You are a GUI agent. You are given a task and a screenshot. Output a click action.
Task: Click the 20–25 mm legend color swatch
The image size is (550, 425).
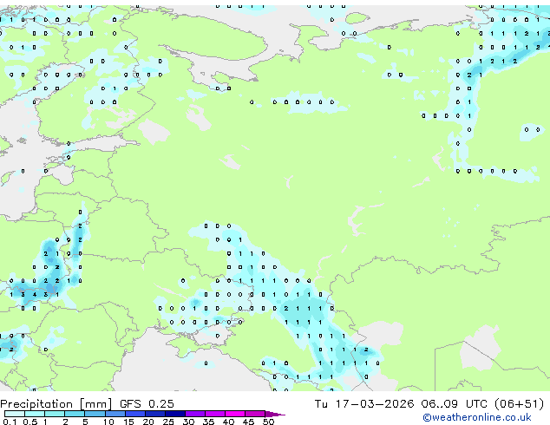pyautogui.click(x=154, y=414)
